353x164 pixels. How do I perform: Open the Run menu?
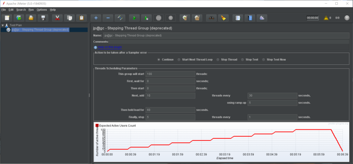(31, 10)
